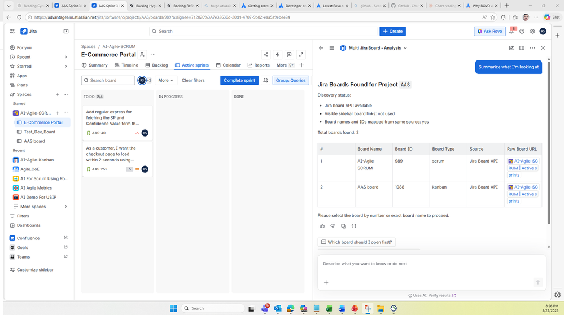
Task: Close the Rovo chat panel
Action: (x=543, y=48)
